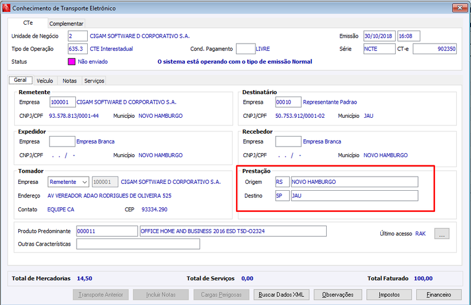
Task: Click the Destino state field SP
Action: (283, 195)
